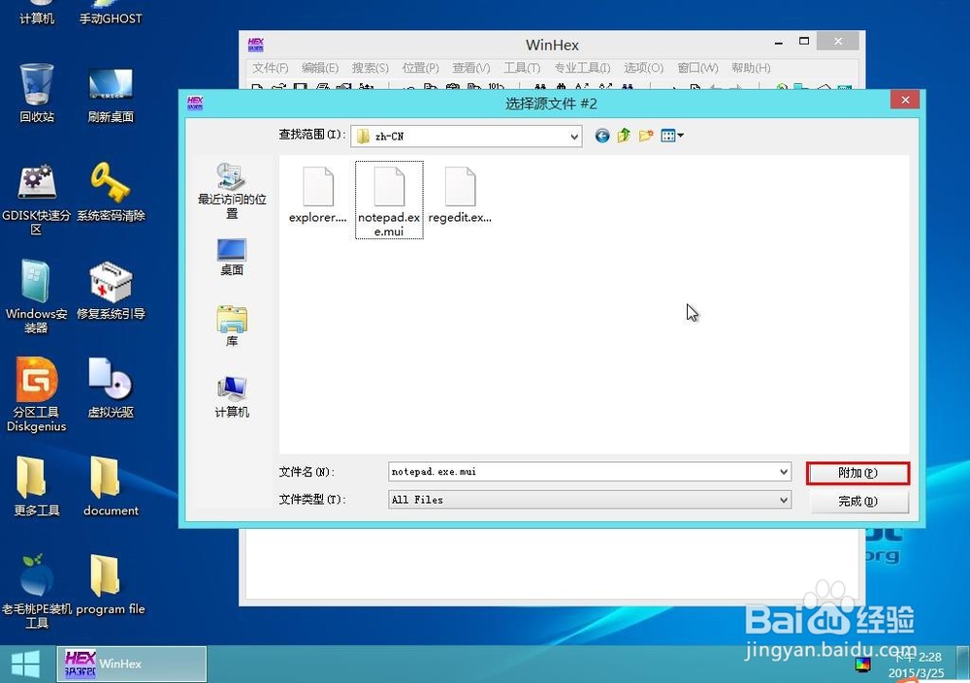Expand the file name dropdown arrow
This screenshot has width=970, height=683.
point(784,472)
